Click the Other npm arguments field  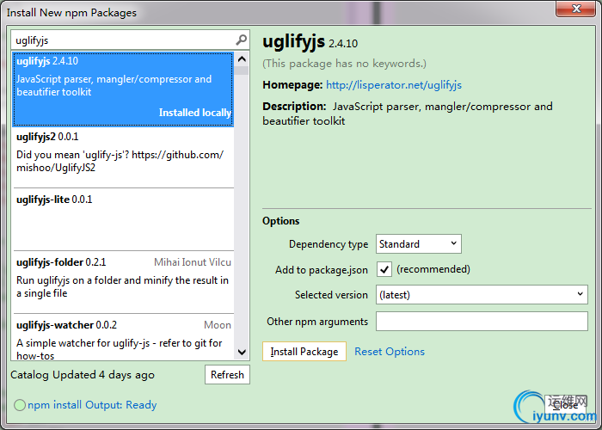pos(482,321)
